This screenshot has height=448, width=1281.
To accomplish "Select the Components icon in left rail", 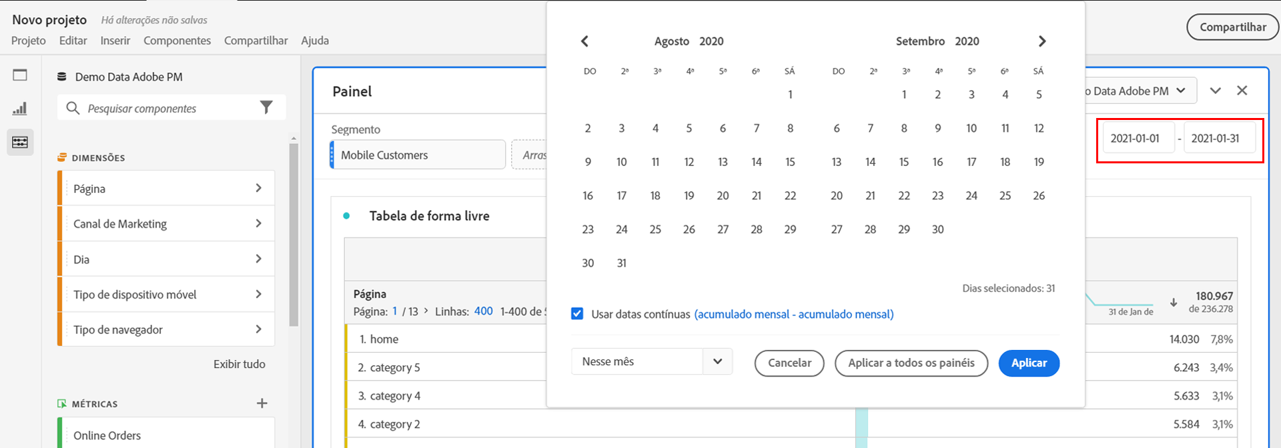I will (20, 142).
